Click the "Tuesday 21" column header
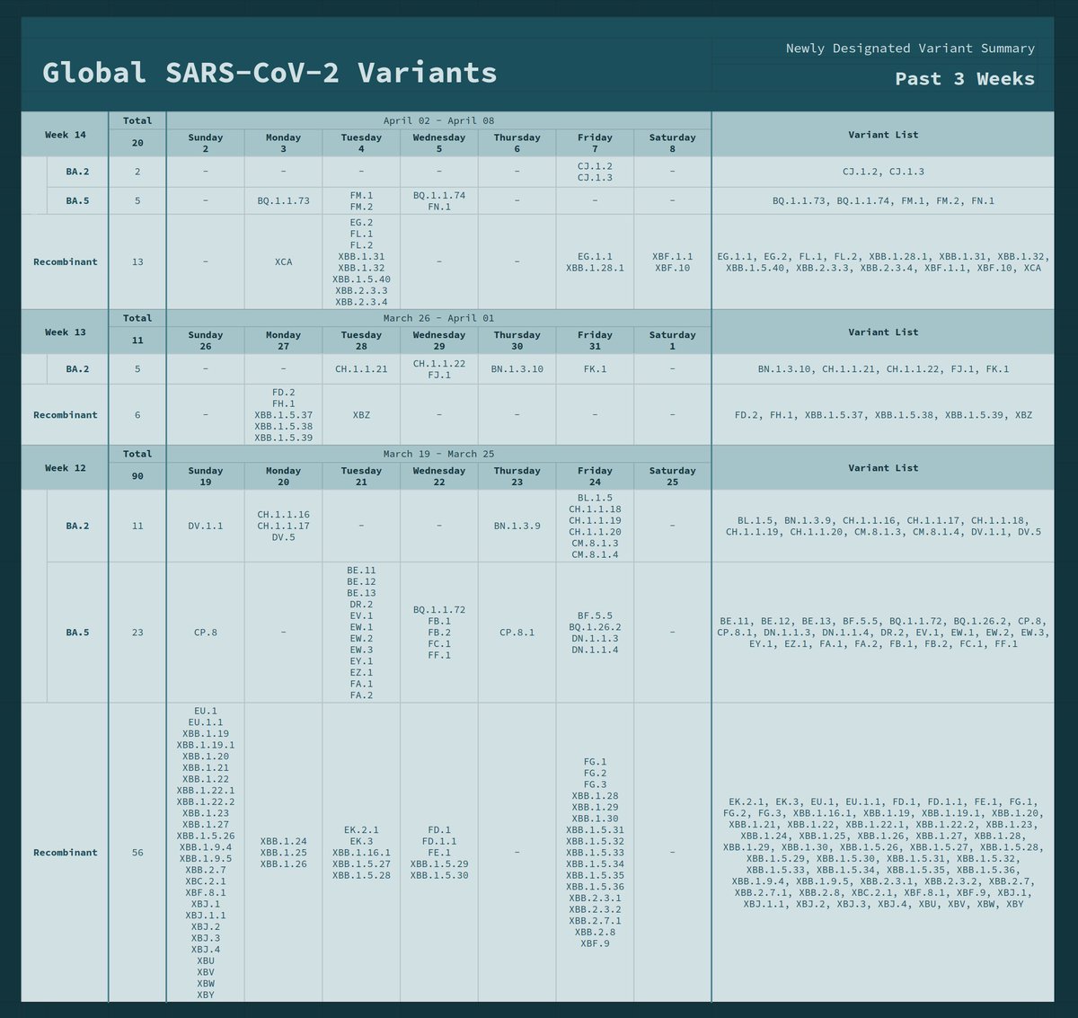The width and height of the screenshot is (1078, 1018). (361, 476)
